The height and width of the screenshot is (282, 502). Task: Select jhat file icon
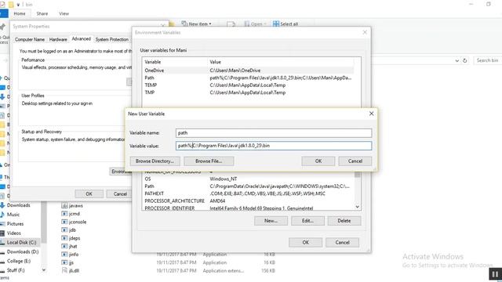coord(64,246)
